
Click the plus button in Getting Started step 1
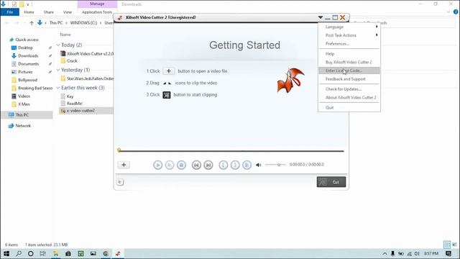169,71
